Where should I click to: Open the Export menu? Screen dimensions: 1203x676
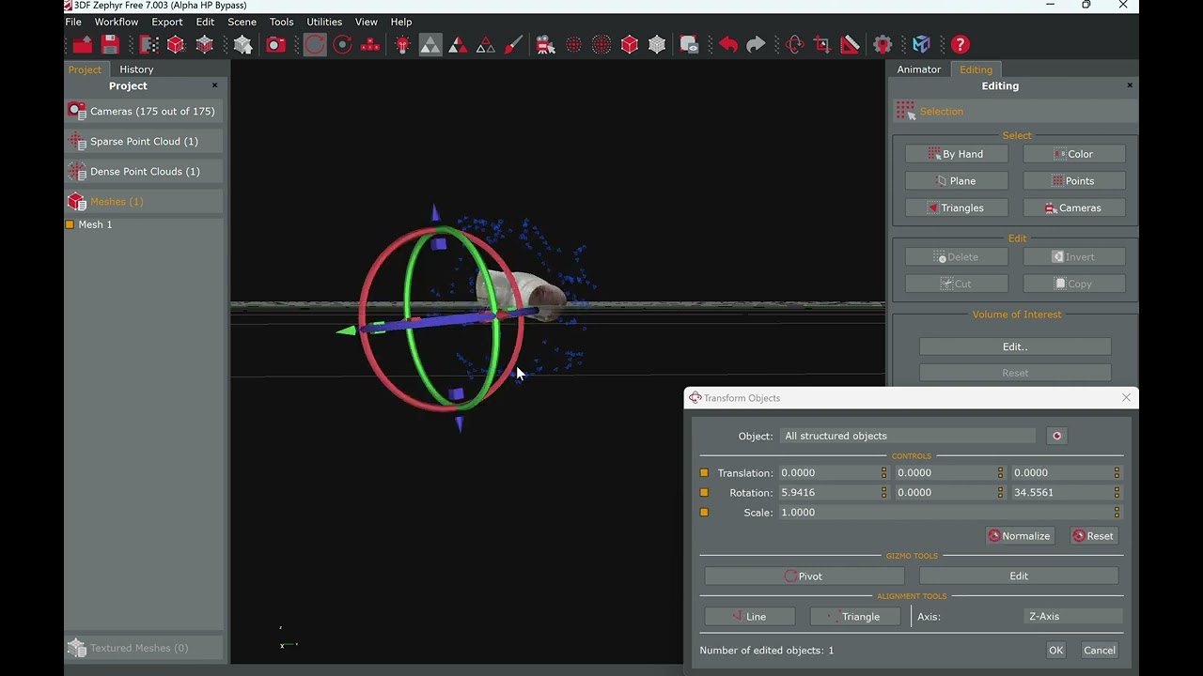[x=167, y=22]
